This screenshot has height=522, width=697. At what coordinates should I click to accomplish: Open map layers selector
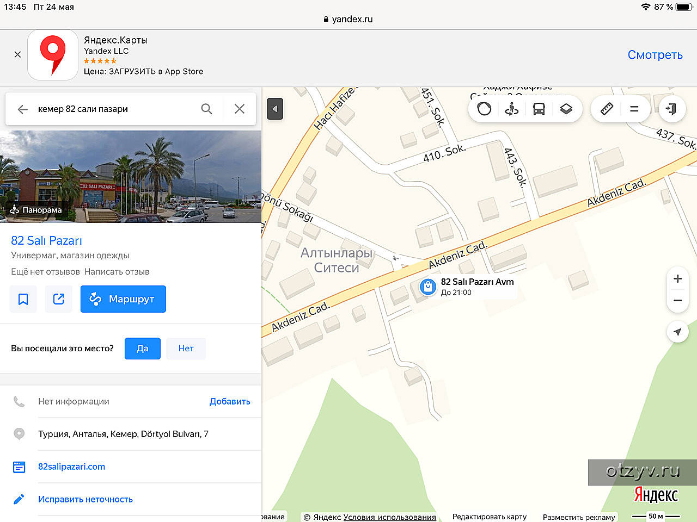coord(566,109)
